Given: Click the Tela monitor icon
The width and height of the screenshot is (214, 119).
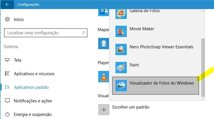Looking at the screenshot, I should tap(7, 60).
